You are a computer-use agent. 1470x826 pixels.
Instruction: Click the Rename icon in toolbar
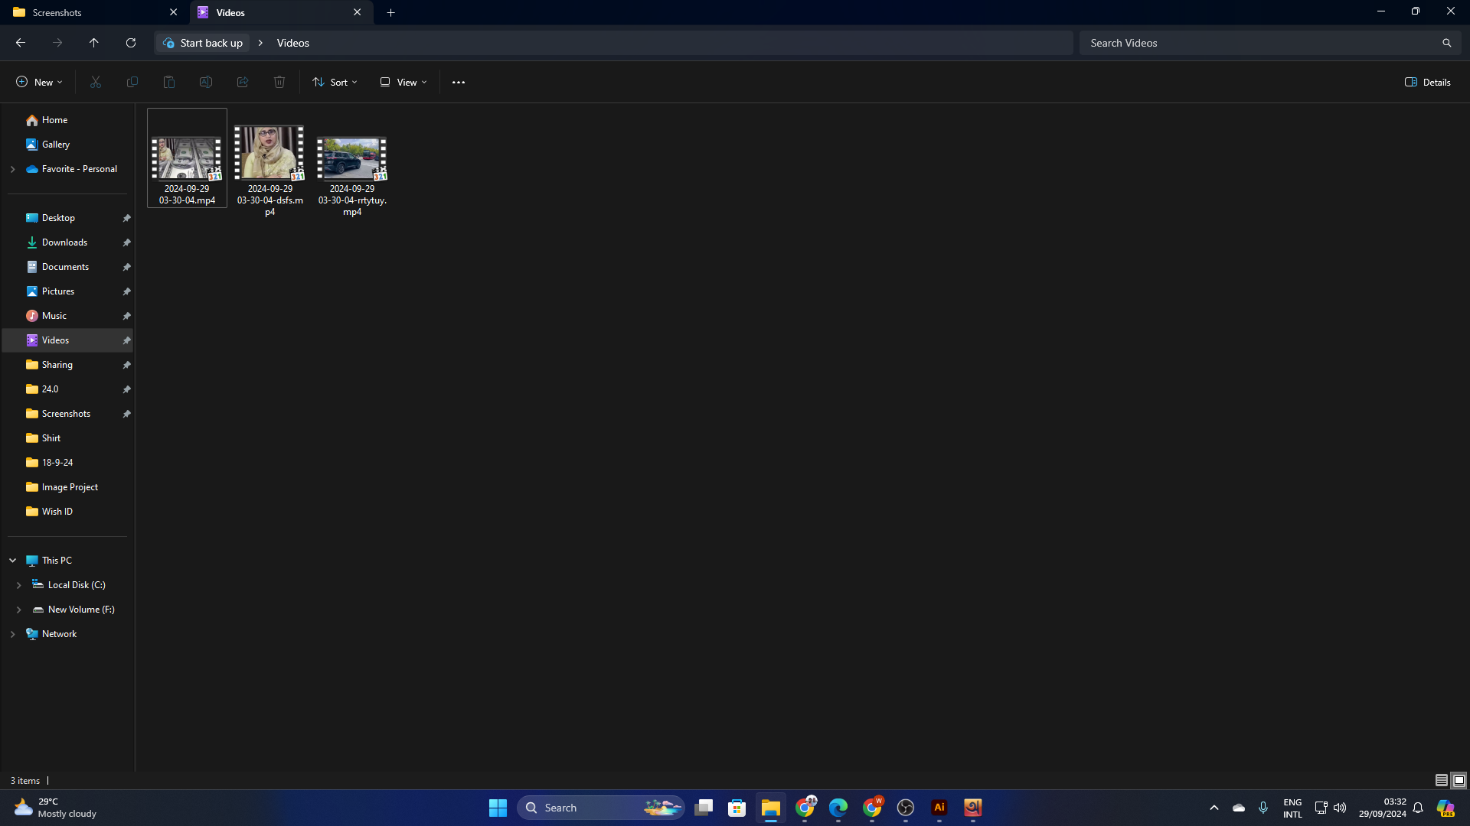click(206, 82)
